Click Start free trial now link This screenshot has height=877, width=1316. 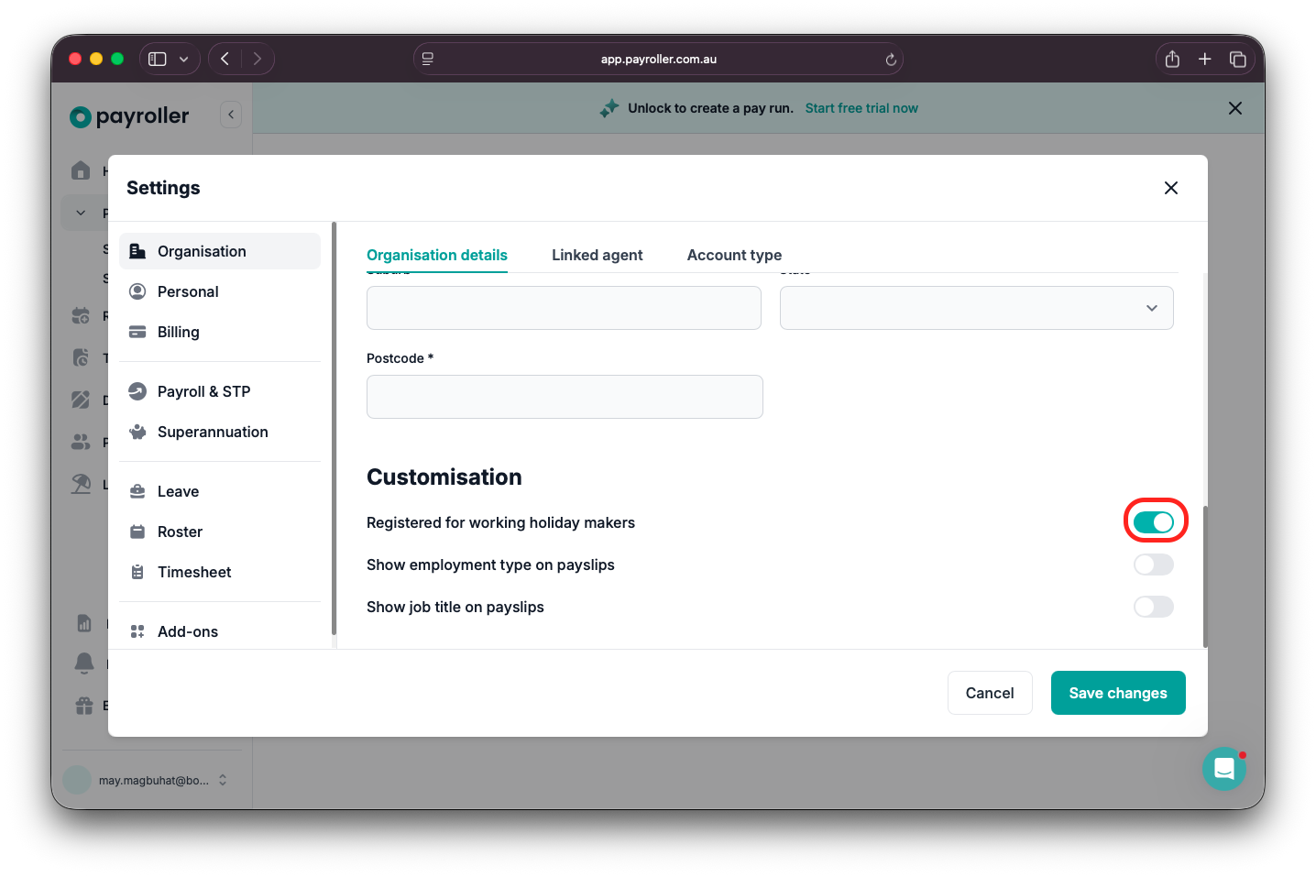861,108
